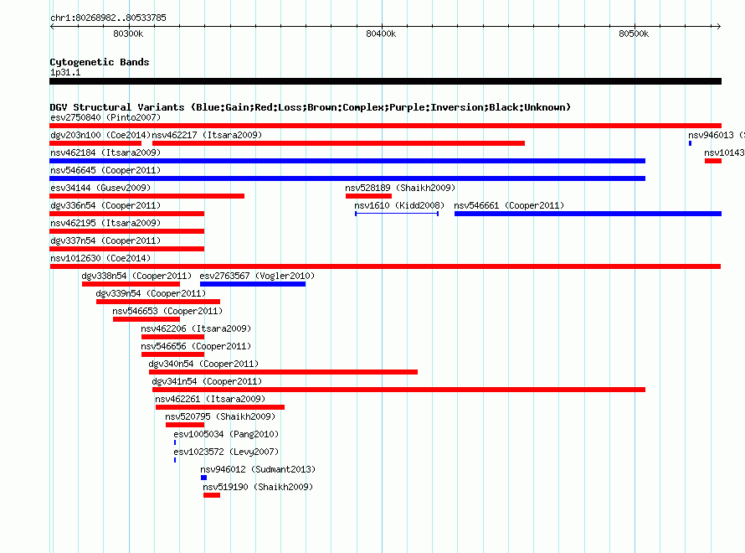Click the red bar of nsv546653
Viewport: 745px width, 553px height.
[146, 319]
